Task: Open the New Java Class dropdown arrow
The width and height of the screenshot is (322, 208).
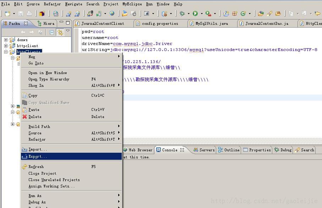Action: click(x=250, y=14)
